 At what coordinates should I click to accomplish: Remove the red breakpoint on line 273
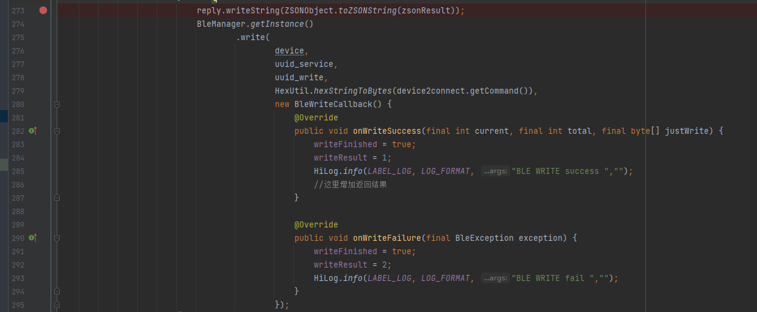point(43,10)
